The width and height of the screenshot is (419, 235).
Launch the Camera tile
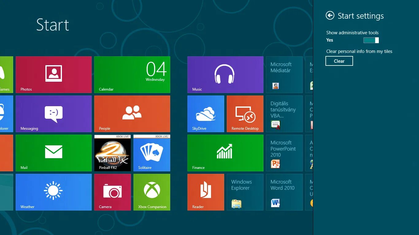pos(113,192)
